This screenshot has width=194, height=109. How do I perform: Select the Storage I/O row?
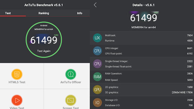click(x=149, y=100)
